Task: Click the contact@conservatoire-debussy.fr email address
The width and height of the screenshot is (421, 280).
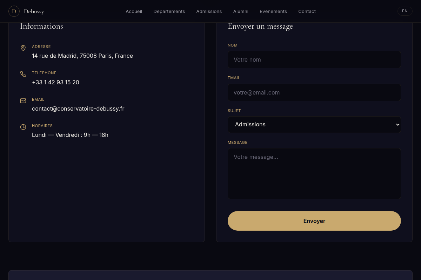Action: (x=78, y=108)
